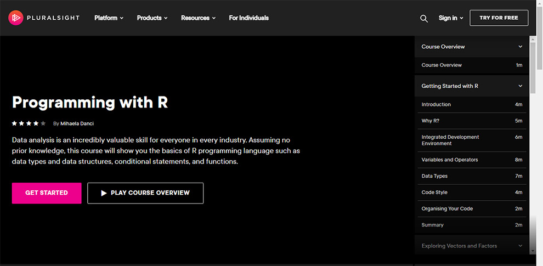The width and height of the screenshot is (543, 266).
Task: Click the GET STARTED button
Action: (x=47, y=193)
